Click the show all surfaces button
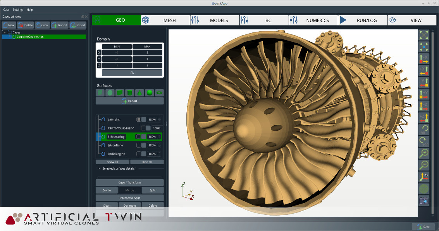 tap(112, 162)
